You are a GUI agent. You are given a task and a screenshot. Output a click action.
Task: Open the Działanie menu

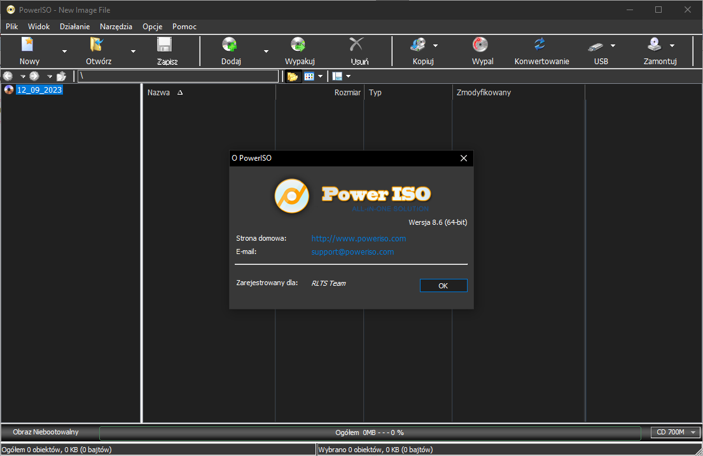74,27
